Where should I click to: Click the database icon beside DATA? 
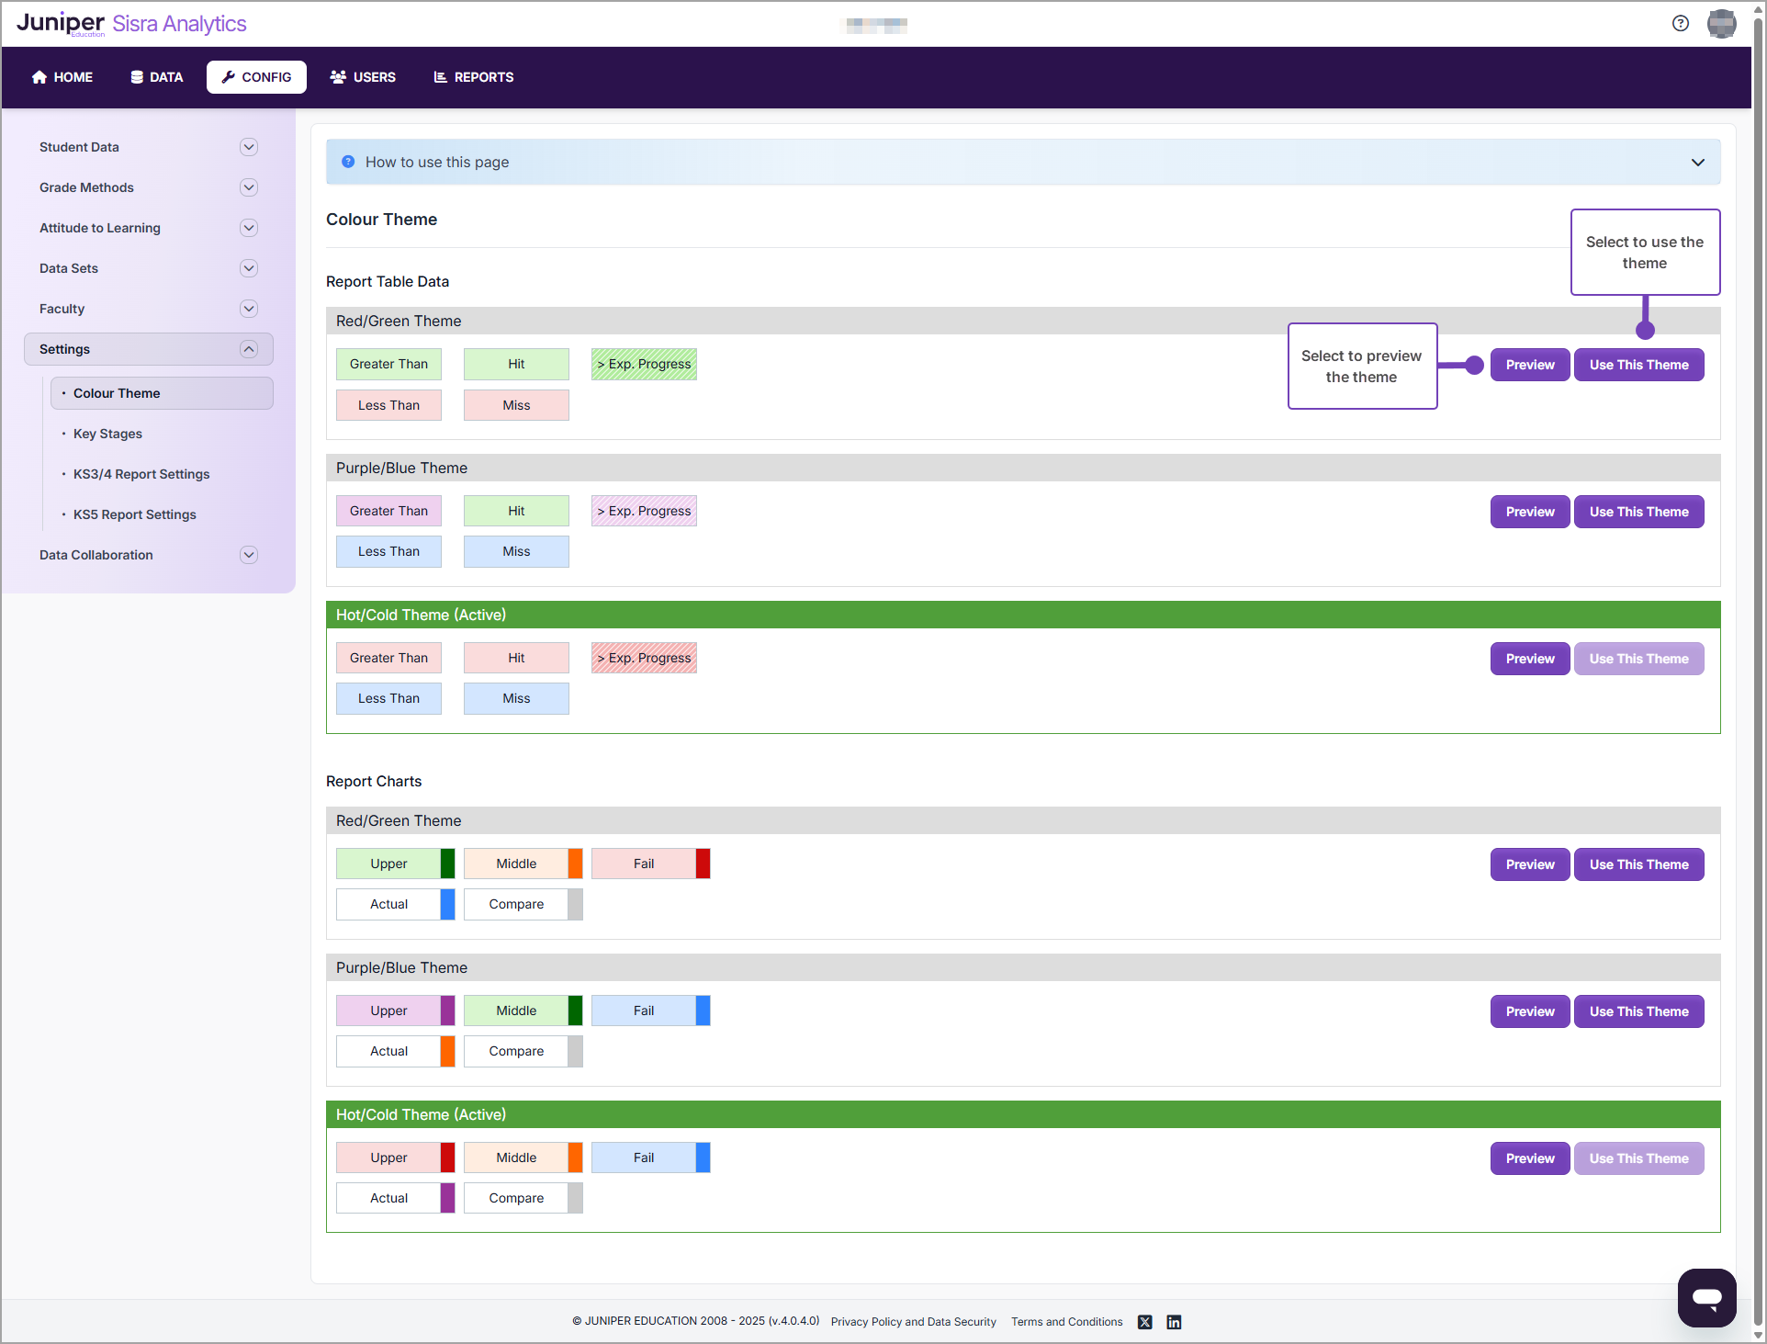pos(136,77)
